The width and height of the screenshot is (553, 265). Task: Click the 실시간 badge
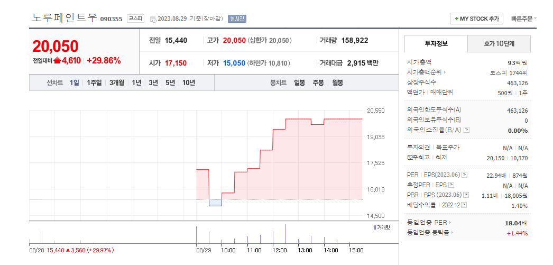click(237, 19)
